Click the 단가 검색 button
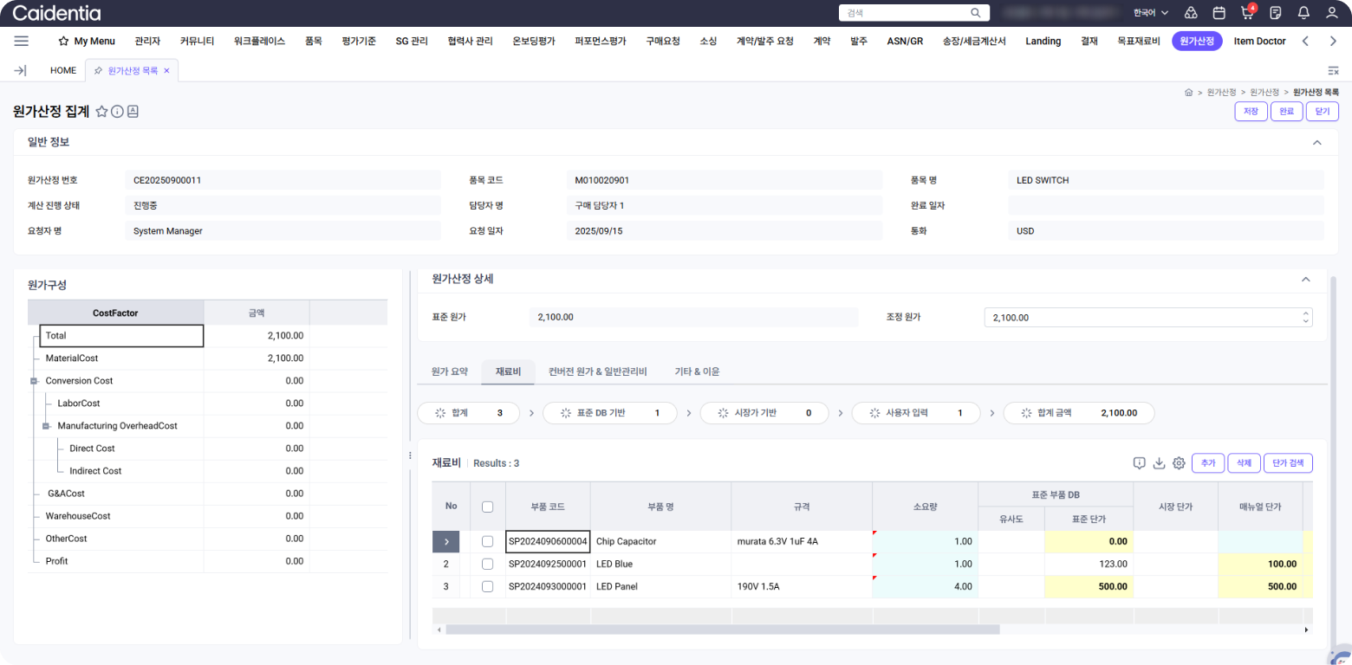1352x665 pixels. (1287, 463)
